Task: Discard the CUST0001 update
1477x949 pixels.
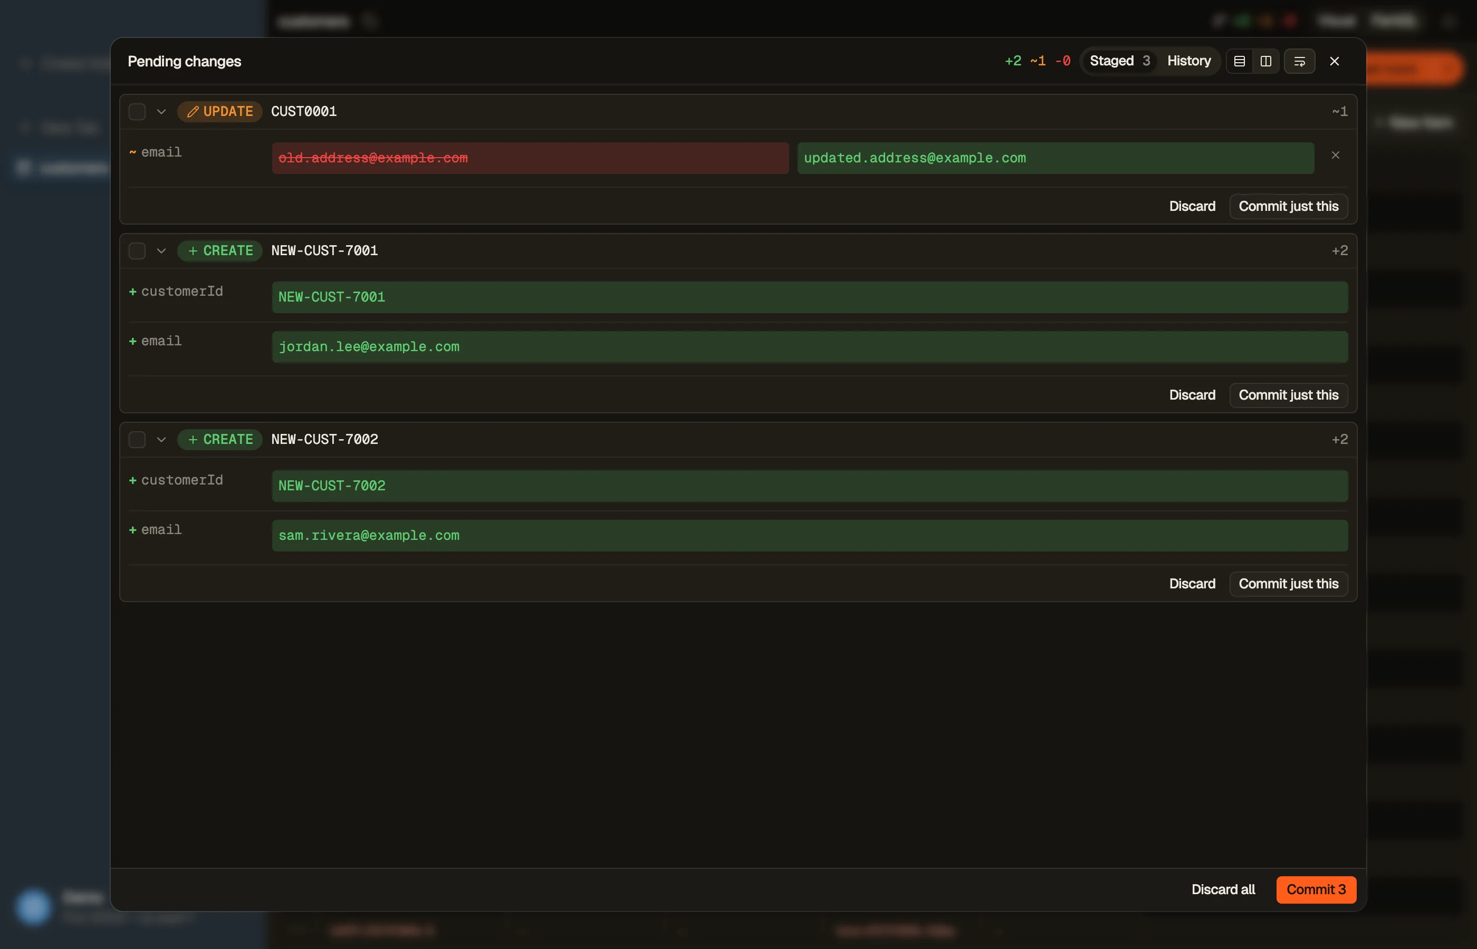Action: pos(1192,207)
